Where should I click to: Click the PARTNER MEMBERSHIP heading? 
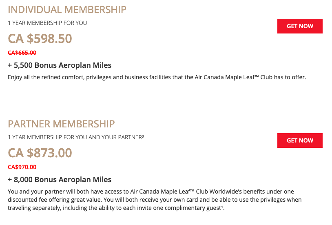(61, 124)
